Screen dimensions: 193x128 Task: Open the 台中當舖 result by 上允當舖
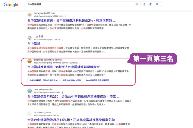tap(34, 44)
